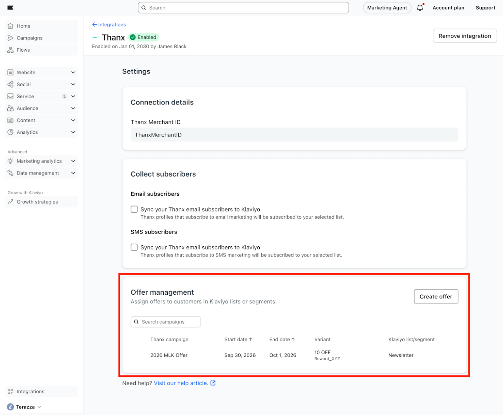This screenshot has width=503, height=417.
Task: Click the external link icon beside help article
Action: point(213,383)
